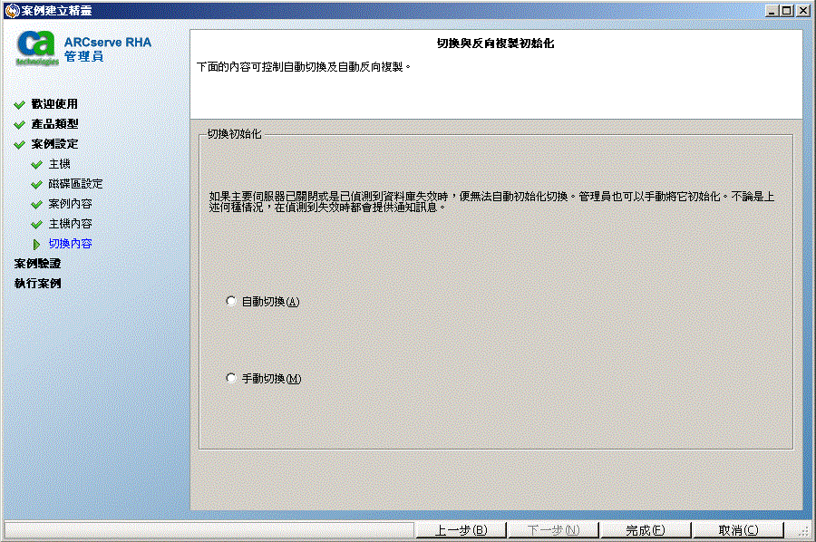Click the green checkmark beside 產品類型
The height and width of the screenshot is (542, 816).
[20, 124]
